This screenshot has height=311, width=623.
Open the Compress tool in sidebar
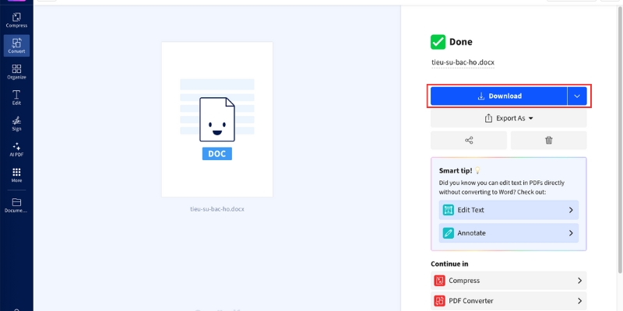point(16,19)
